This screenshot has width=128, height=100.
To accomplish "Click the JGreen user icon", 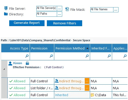I will [x=10, y=64].
